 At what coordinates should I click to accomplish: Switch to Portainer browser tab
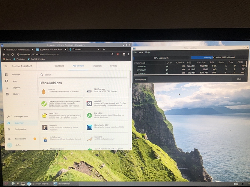tap(83, 49)
